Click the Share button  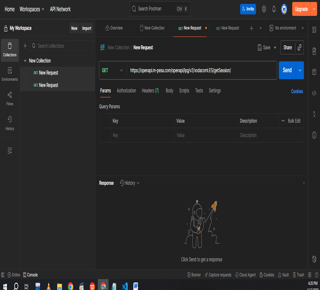(288, 47)
